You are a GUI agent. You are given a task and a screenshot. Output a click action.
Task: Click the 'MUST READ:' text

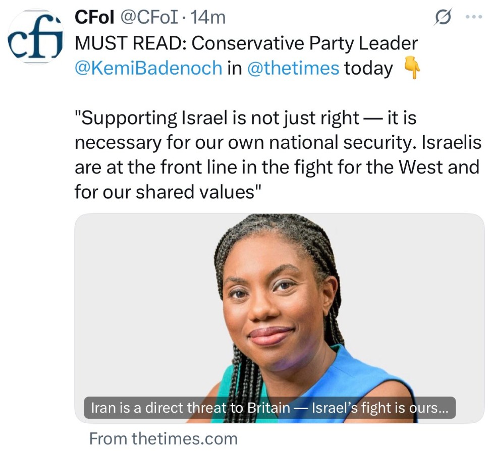131,43
